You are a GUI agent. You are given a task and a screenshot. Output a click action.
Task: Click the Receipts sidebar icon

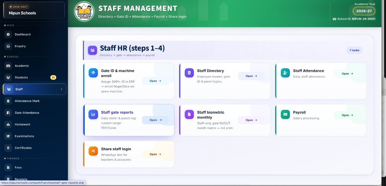click(x=8, y=179)
